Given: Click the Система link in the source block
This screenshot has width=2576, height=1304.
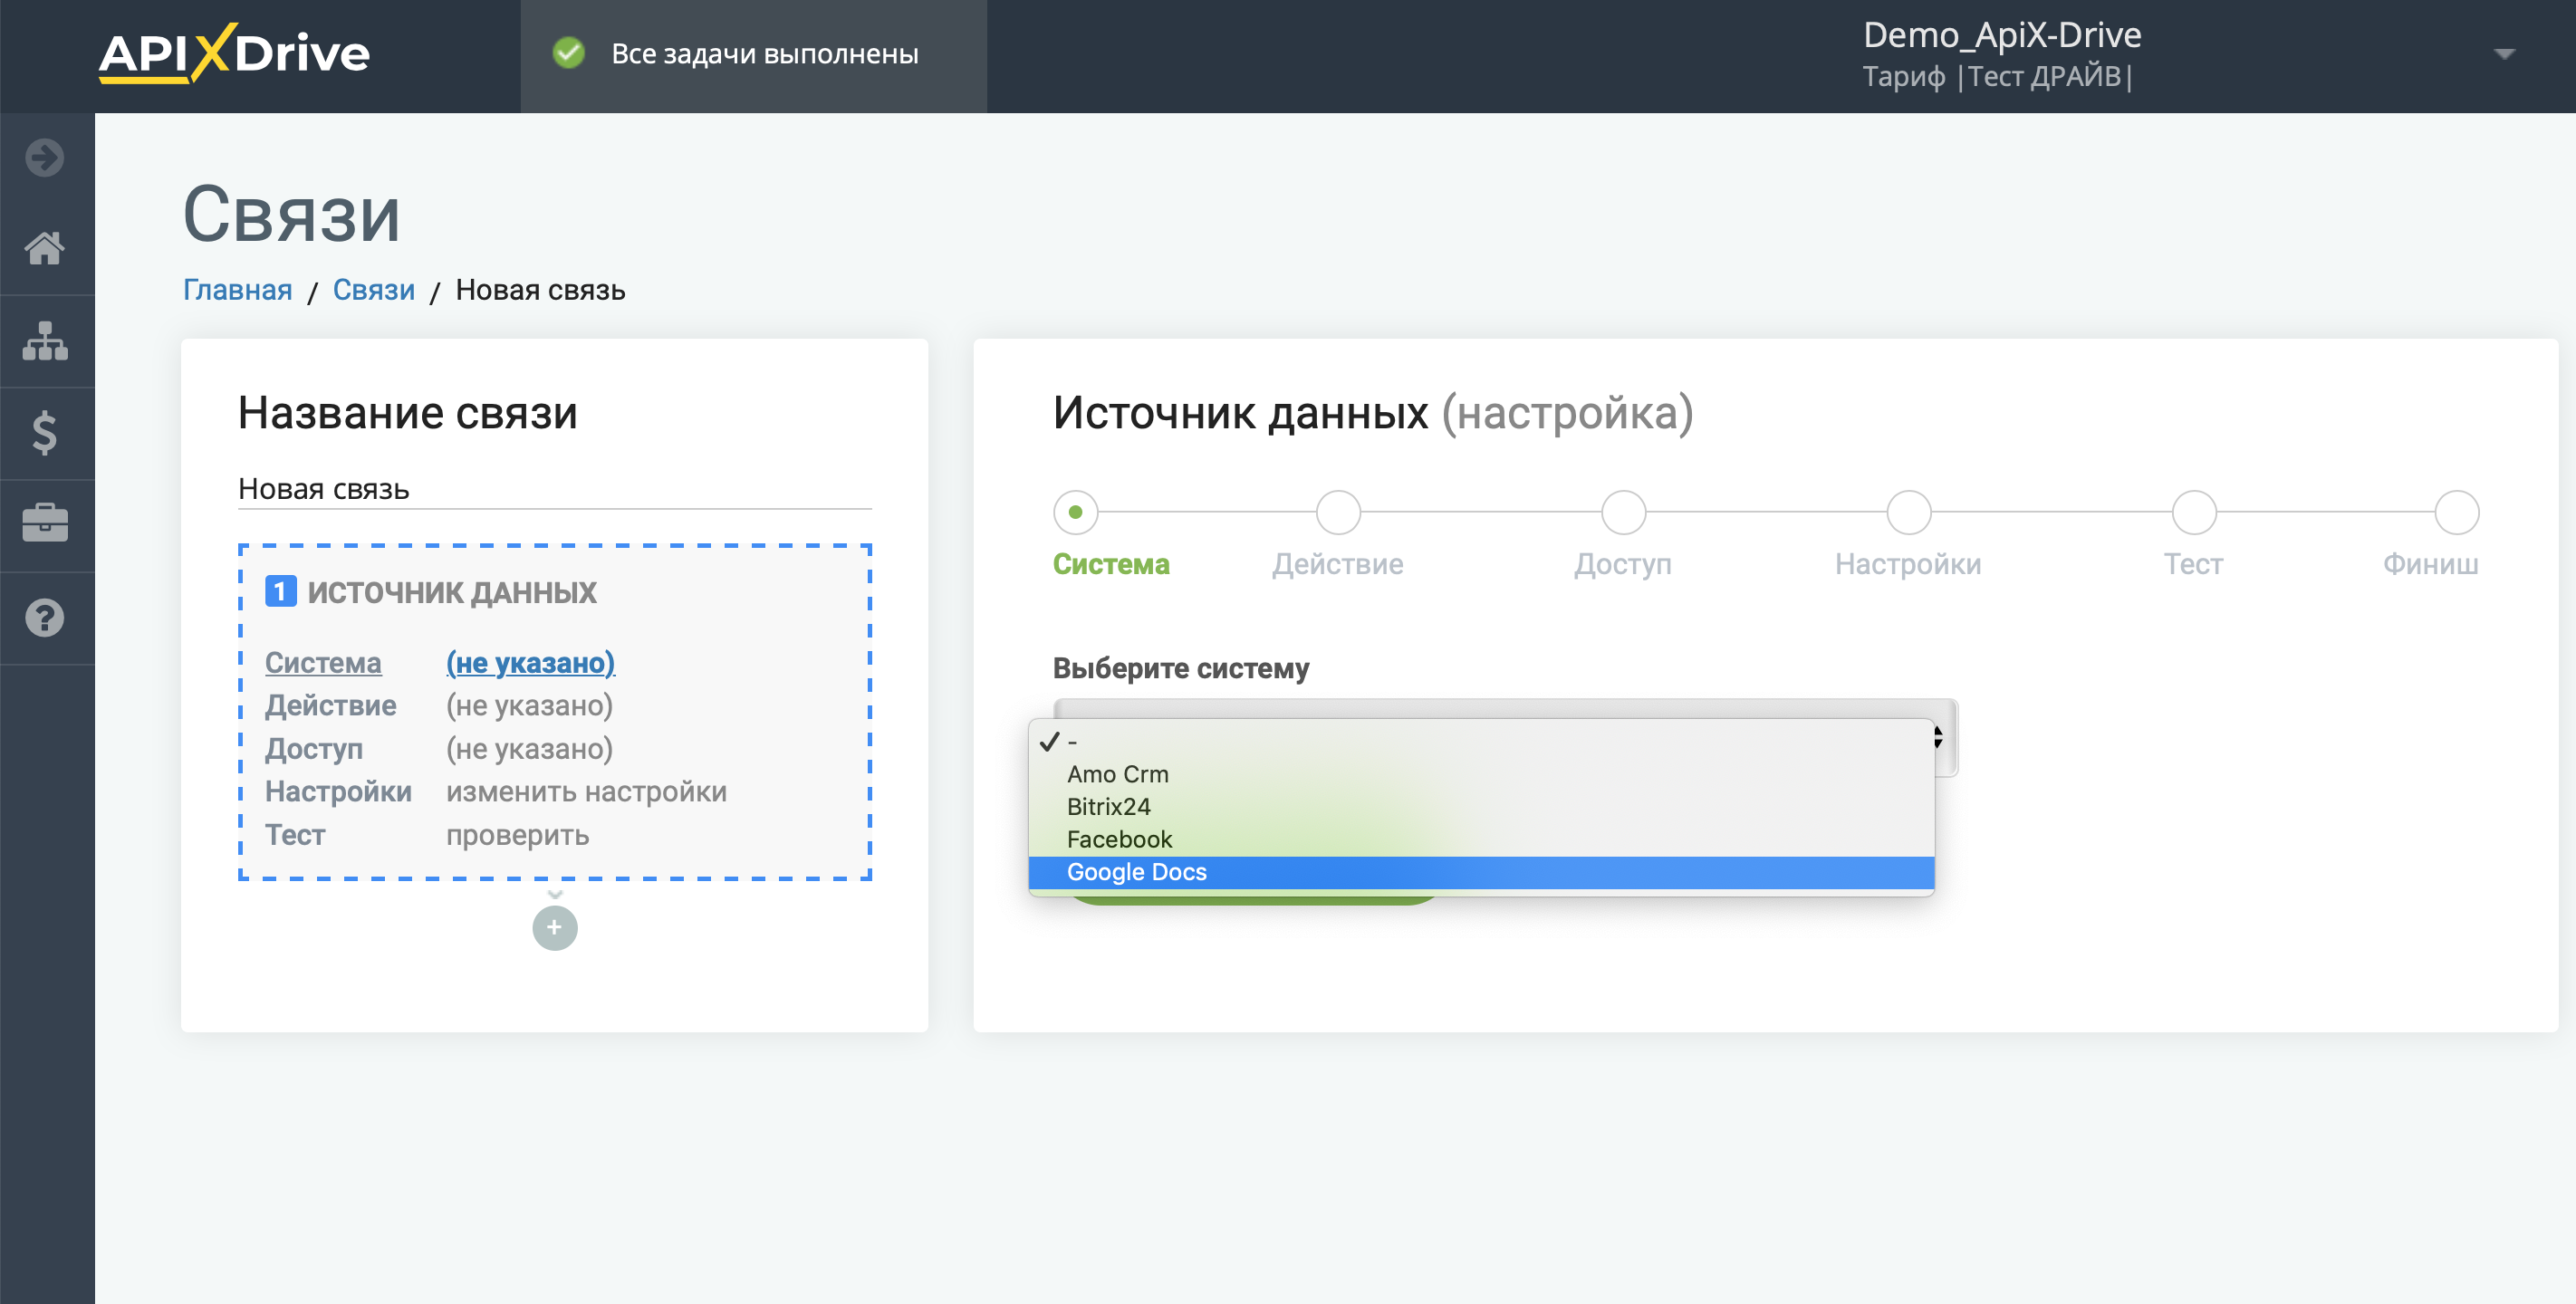Looking at the screenshot, I should [x=323, y=662].
